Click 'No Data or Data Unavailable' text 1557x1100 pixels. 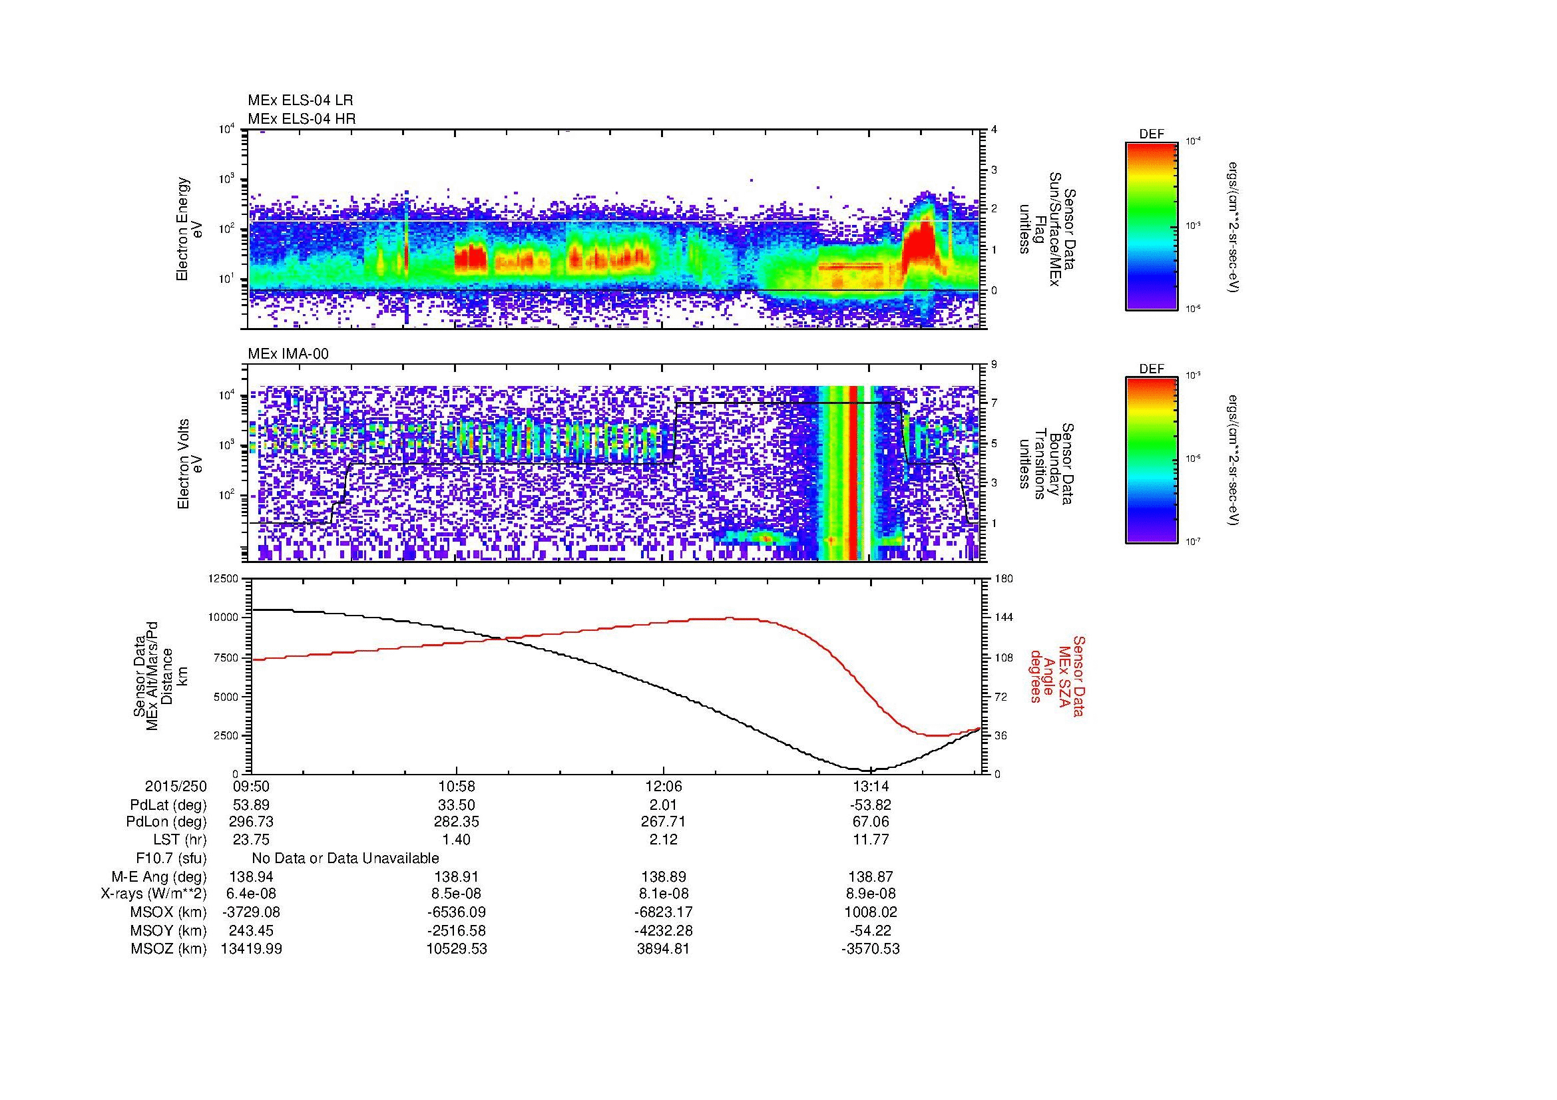point(345,858)
